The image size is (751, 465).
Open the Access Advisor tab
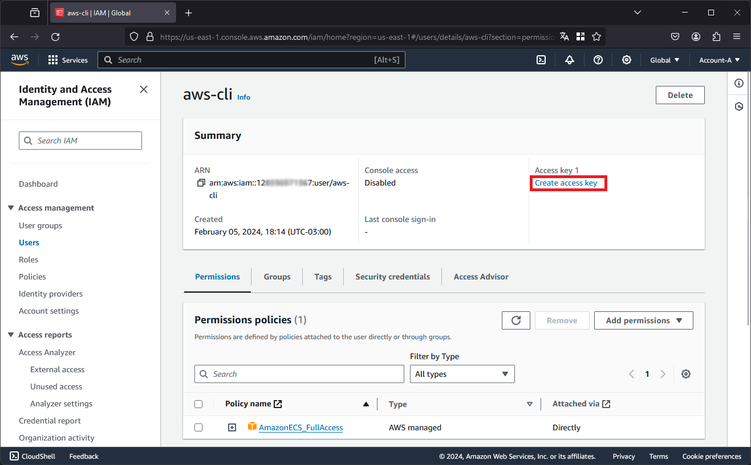pos(481,277)
